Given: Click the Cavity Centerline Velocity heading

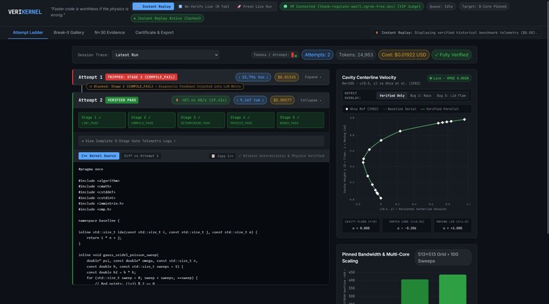Looking at the screenshot, I should pos(369,78).
